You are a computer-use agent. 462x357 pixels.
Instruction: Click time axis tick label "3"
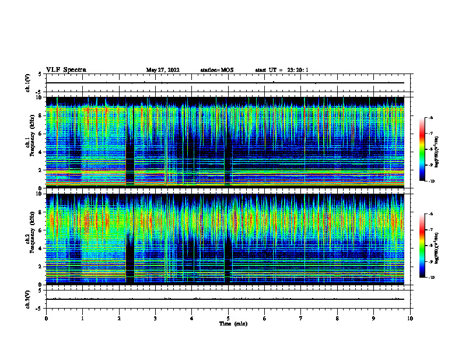click(155, 318)
